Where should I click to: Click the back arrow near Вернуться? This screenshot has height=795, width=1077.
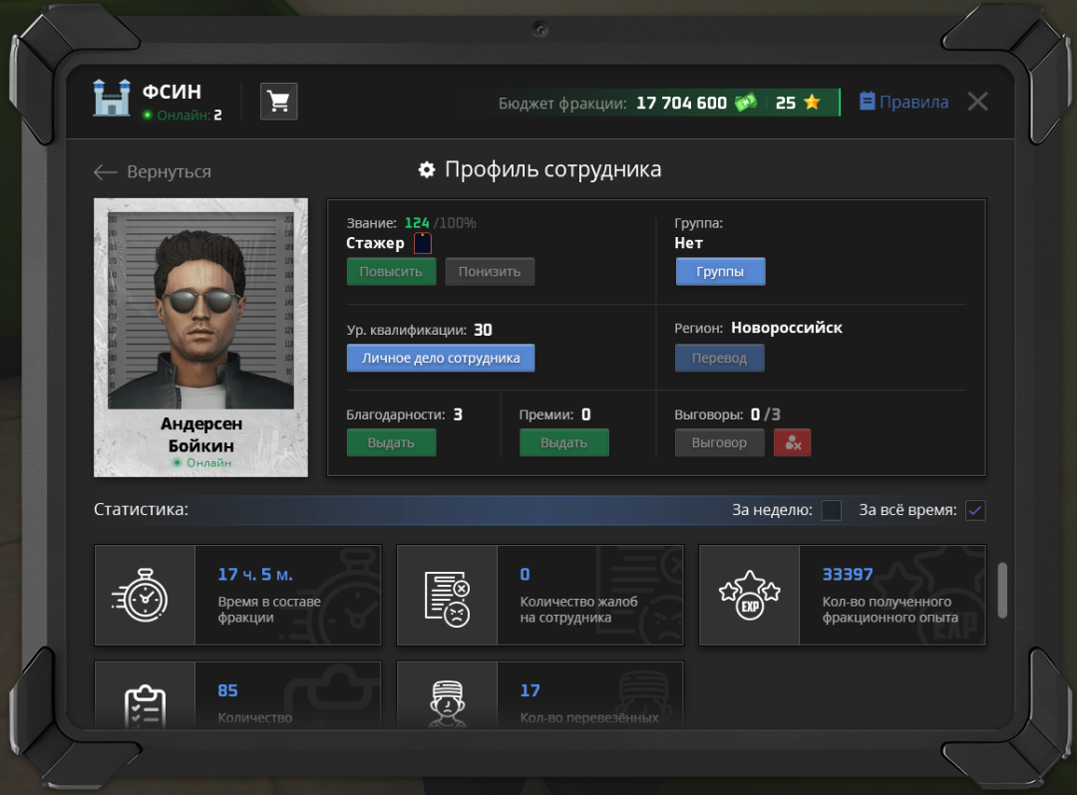pyautogui.click(x=105, y=172)
